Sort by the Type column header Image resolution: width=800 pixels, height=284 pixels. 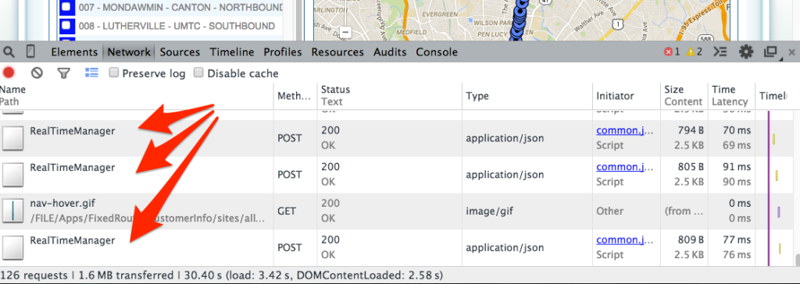527,95
